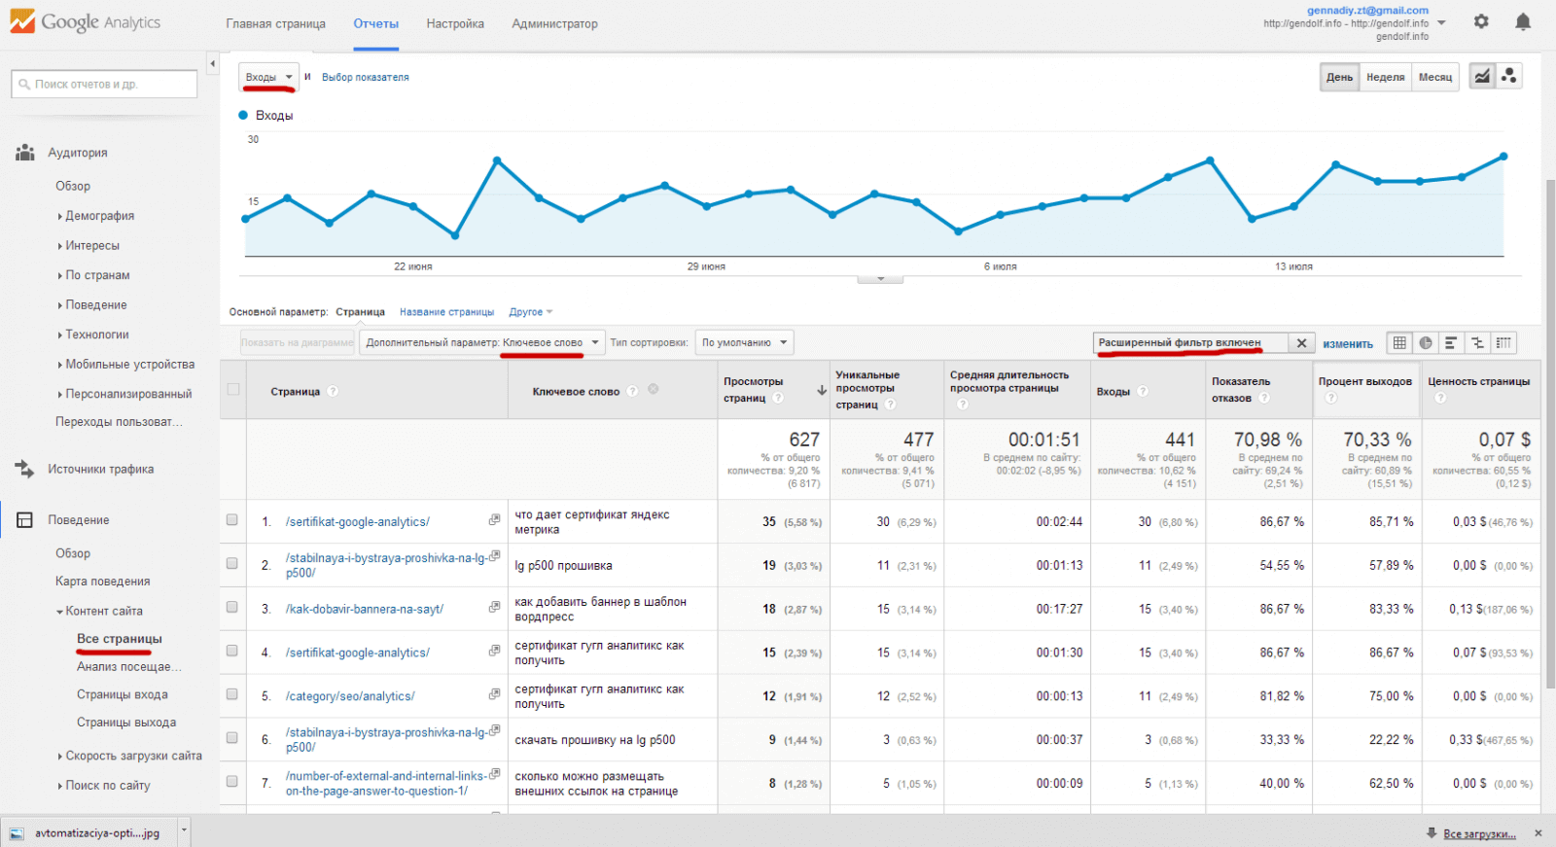Open the По умолчанию sort type dropdown
The height and width of the screenshot is (847, 1556).
pos(744,342)
